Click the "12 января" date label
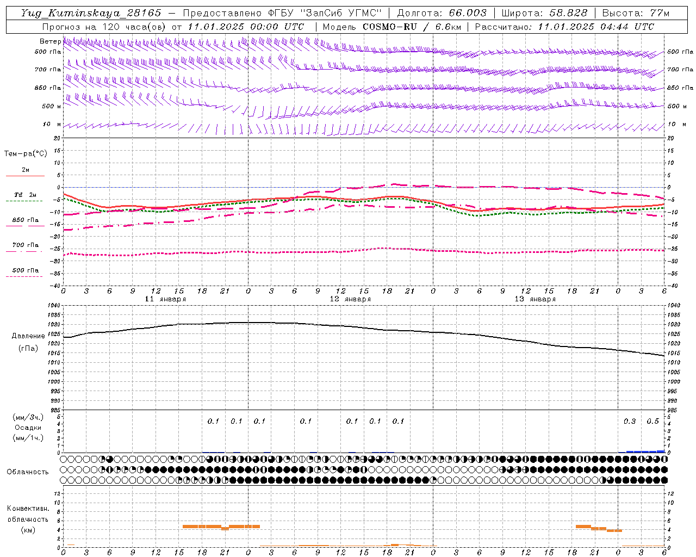Viewport: 696px width, 557px height. click(x=350, y=299)
